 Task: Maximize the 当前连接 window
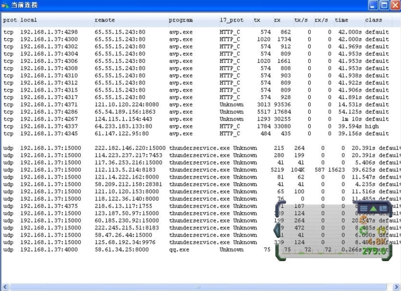(384, 5)
